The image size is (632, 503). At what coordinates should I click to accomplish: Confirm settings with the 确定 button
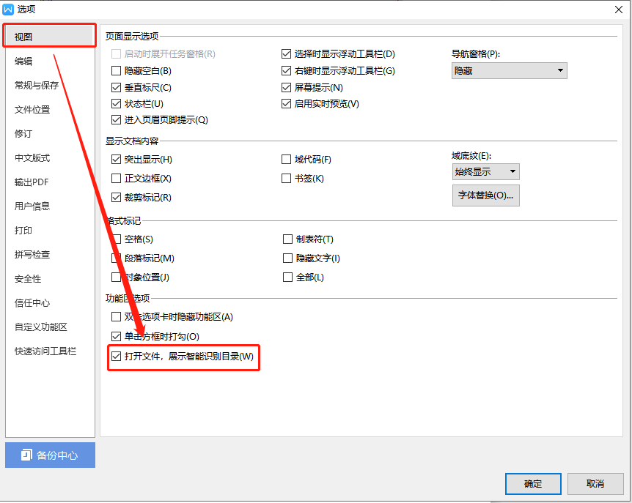(x=533, y=484)
